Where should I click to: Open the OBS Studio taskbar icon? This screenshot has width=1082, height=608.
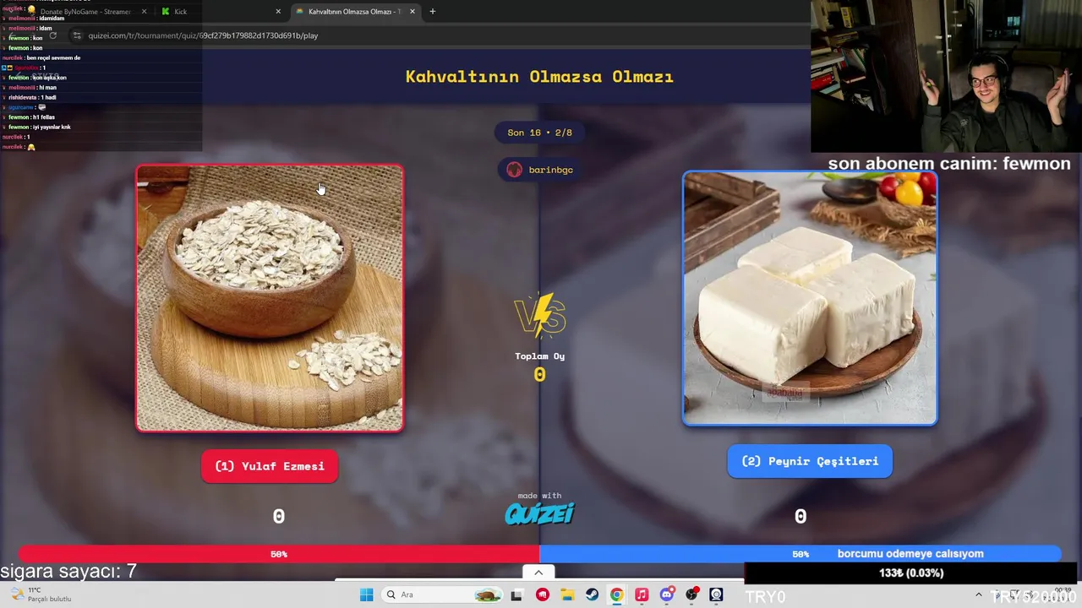716,594
